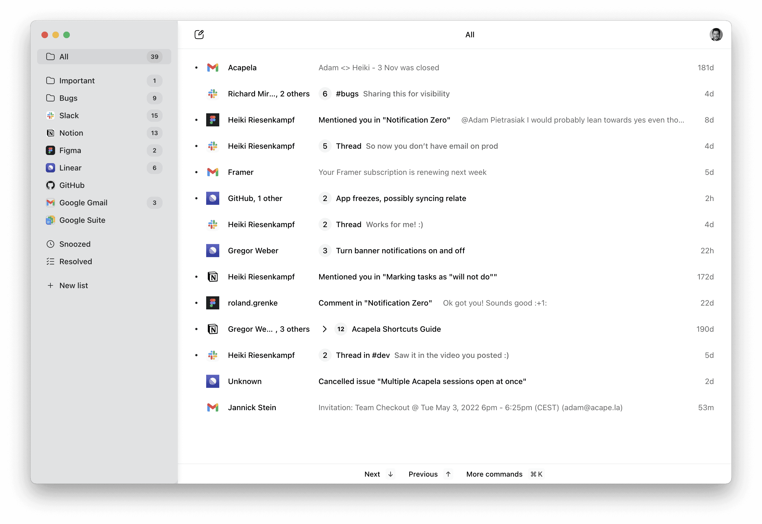Click the compose new message icon

coord(199,35)
